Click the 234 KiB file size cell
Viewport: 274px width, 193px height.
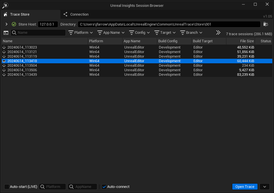click(248, 66)
